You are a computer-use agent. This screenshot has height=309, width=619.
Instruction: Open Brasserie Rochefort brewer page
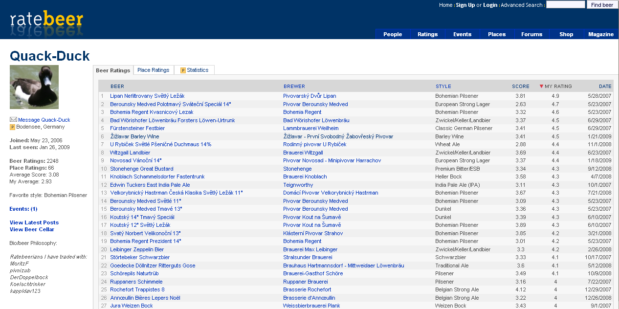(307, 290)
